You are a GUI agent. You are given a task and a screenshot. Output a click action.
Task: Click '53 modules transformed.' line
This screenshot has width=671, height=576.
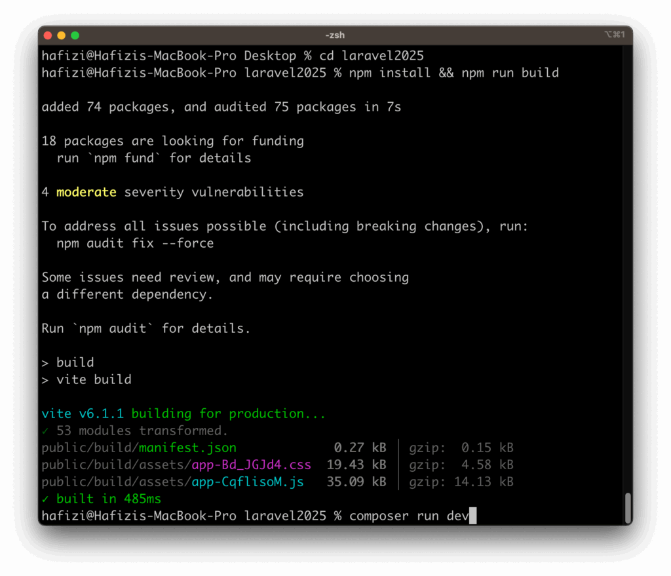pyautogui.click(x=135, y=431)
